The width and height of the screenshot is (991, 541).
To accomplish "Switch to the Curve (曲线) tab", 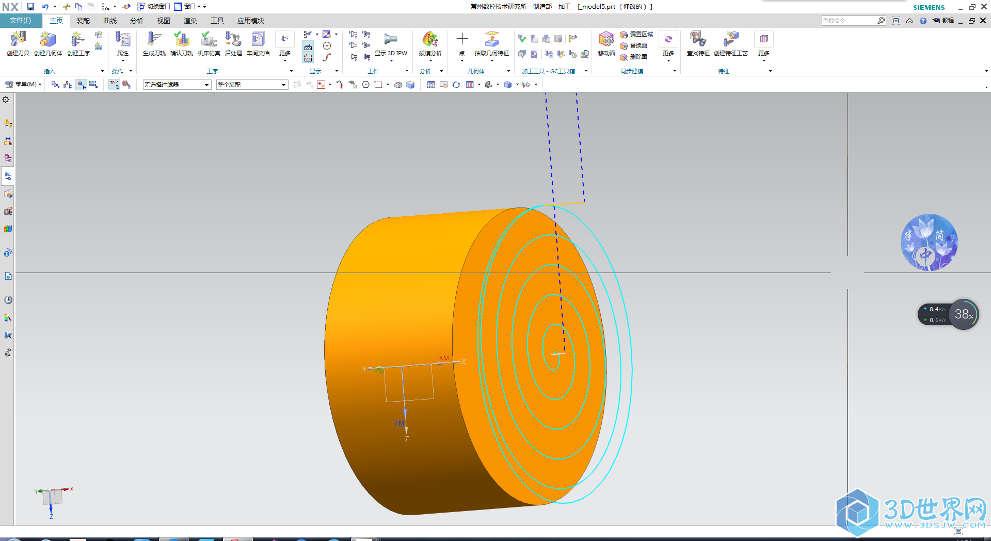I will [110, 21].
